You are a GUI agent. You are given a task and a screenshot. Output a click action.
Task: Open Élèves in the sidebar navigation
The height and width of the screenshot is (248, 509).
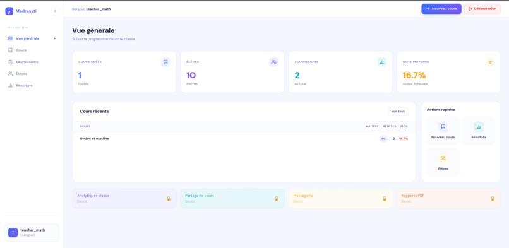[x=32, y=74]
